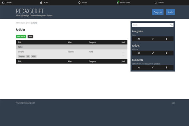Viewport: 189px width, 126px height.
Task: Move Welcome article rank up
Action: (123, 53)
